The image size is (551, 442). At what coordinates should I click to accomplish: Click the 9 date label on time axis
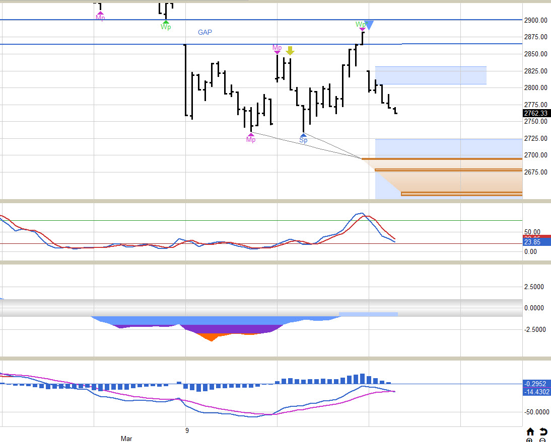pyautogui.click(x=186, y=430)
